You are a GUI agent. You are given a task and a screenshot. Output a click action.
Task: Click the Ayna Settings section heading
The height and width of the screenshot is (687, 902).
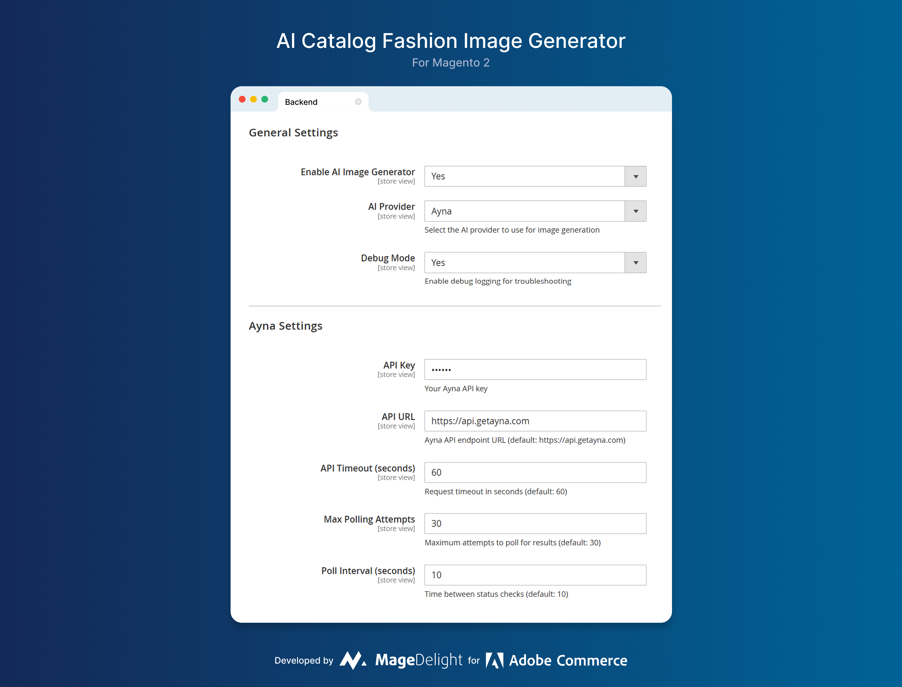(x=286, y=326)
